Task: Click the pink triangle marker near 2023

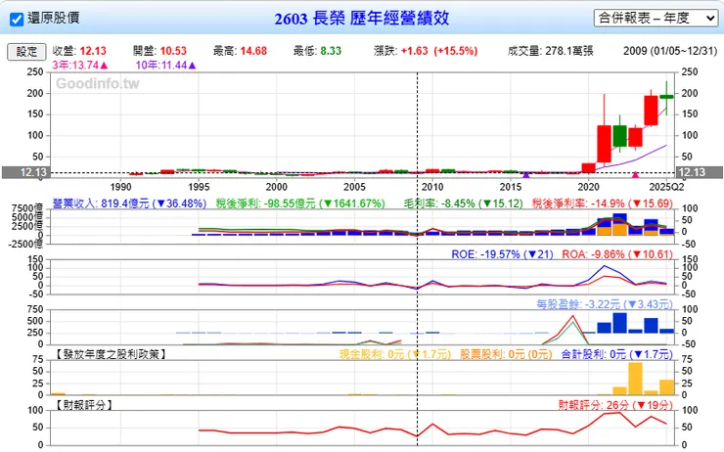Action: [x=635, y=174]
